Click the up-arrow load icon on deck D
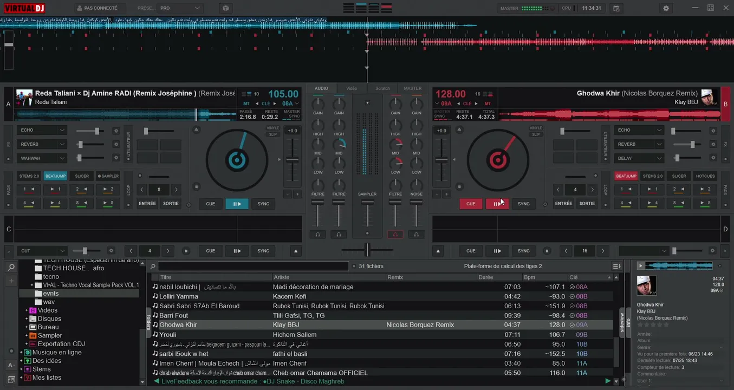The height and width of the screenshot is (390, 734). (438, 251)
